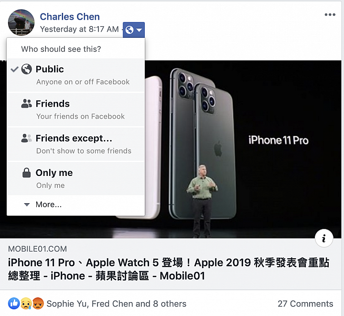This screenshot has height=316, width=344.
Task: Open the Mobile01 iPhone 11 Pro article title
Action: tap(169, 269)
